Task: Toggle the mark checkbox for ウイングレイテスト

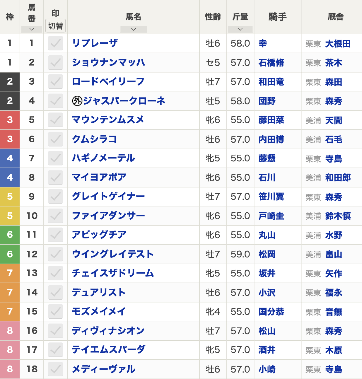Action: (x=55, y=254)
